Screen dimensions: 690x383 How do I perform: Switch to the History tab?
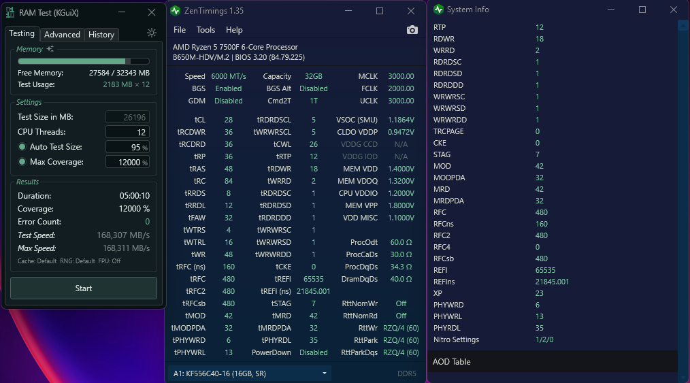[101, 34]
